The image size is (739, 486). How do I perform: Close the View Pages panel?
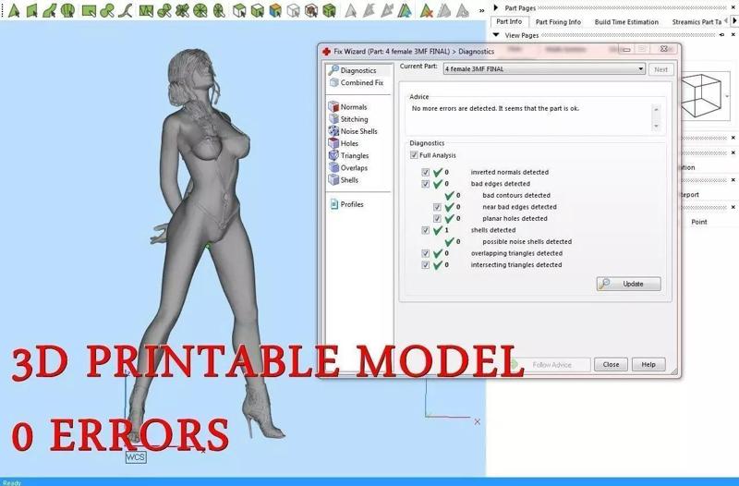733,35
